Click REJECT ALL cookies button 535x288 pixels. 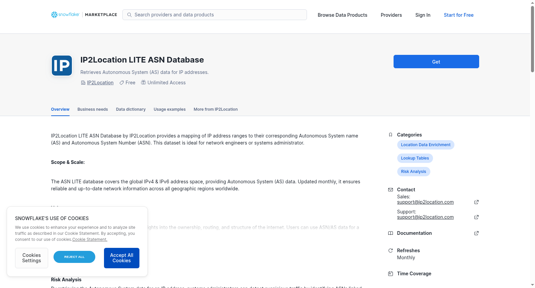click(74, 257)
